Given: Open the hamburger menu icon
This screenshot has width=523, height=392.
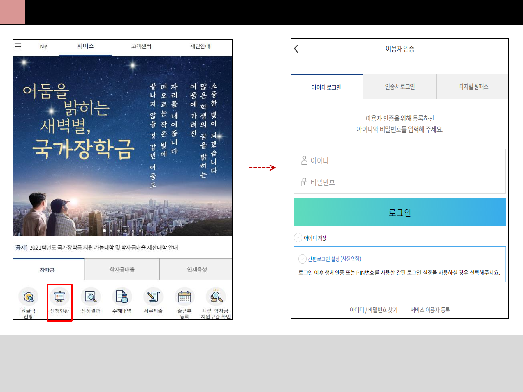Looking at the screenshot, I should pos(18,46).
